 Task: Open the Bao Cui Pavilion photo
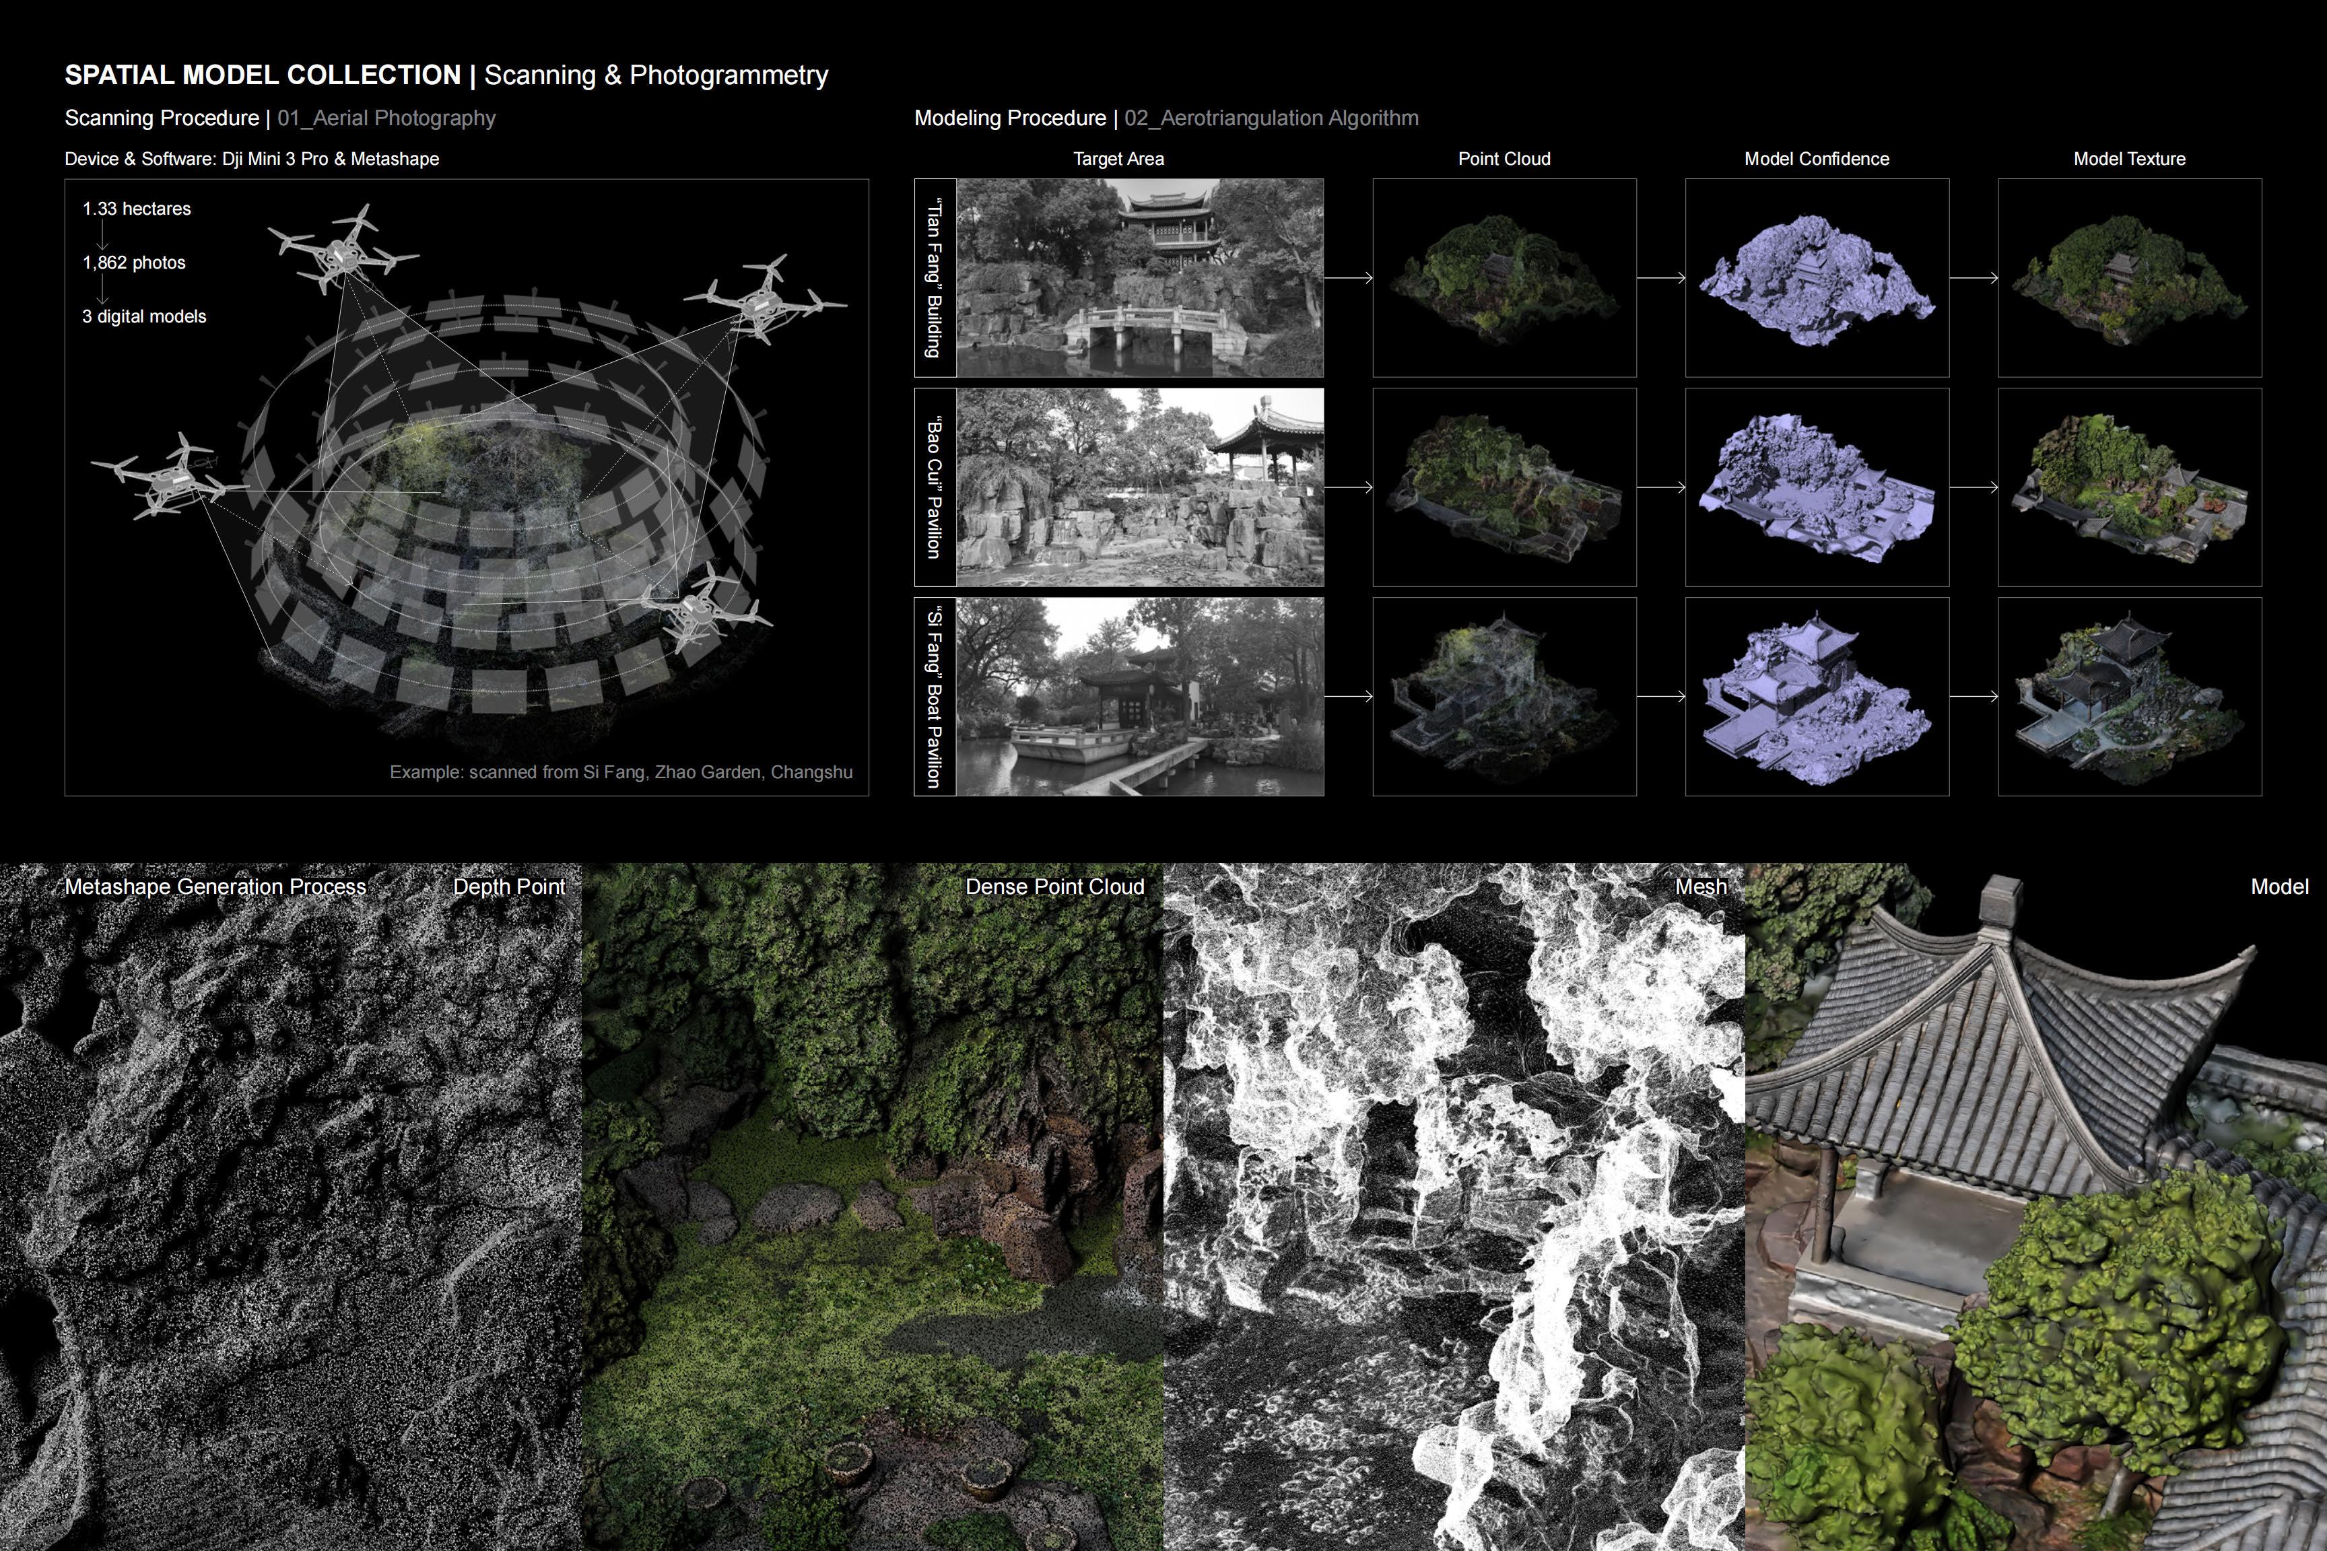(1140, 487)
